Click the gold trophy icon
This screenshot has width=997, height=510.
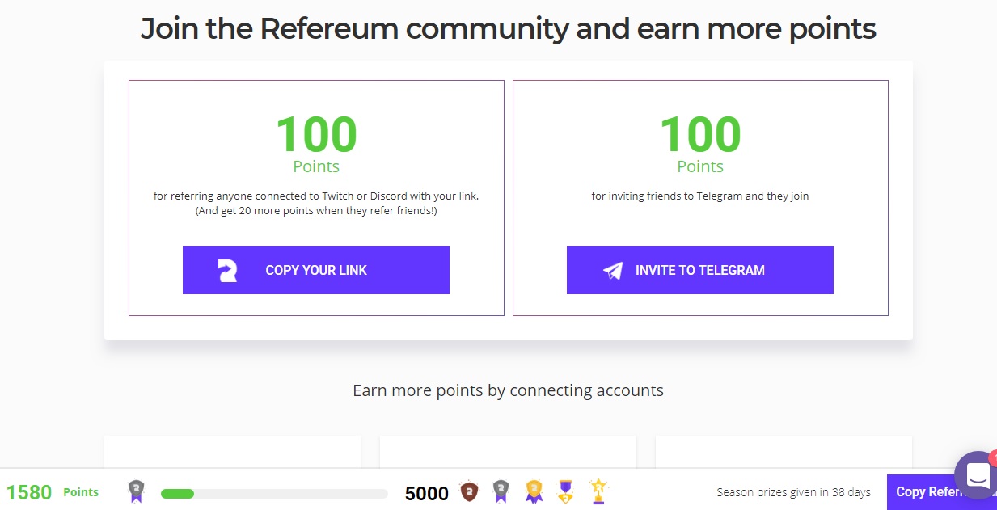click(x=598, y=491)
